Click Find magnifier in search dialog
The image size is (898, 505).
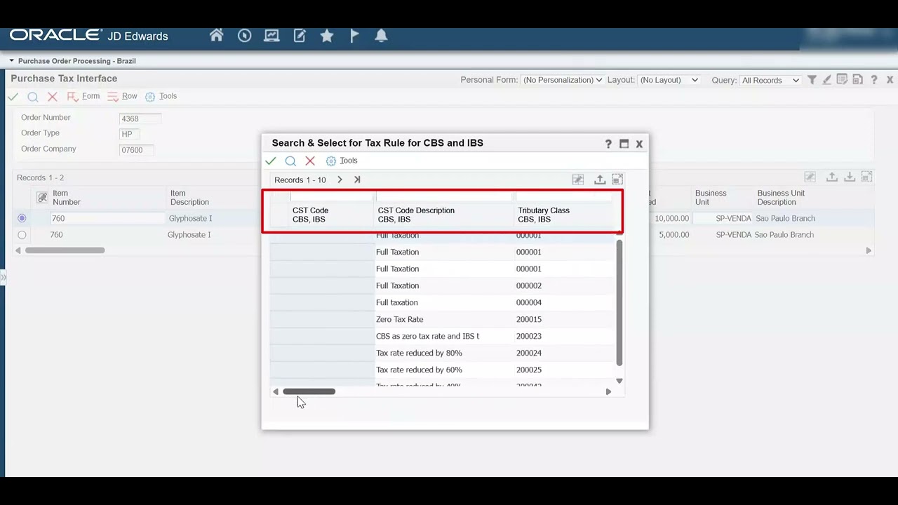[x=290, y=161]
